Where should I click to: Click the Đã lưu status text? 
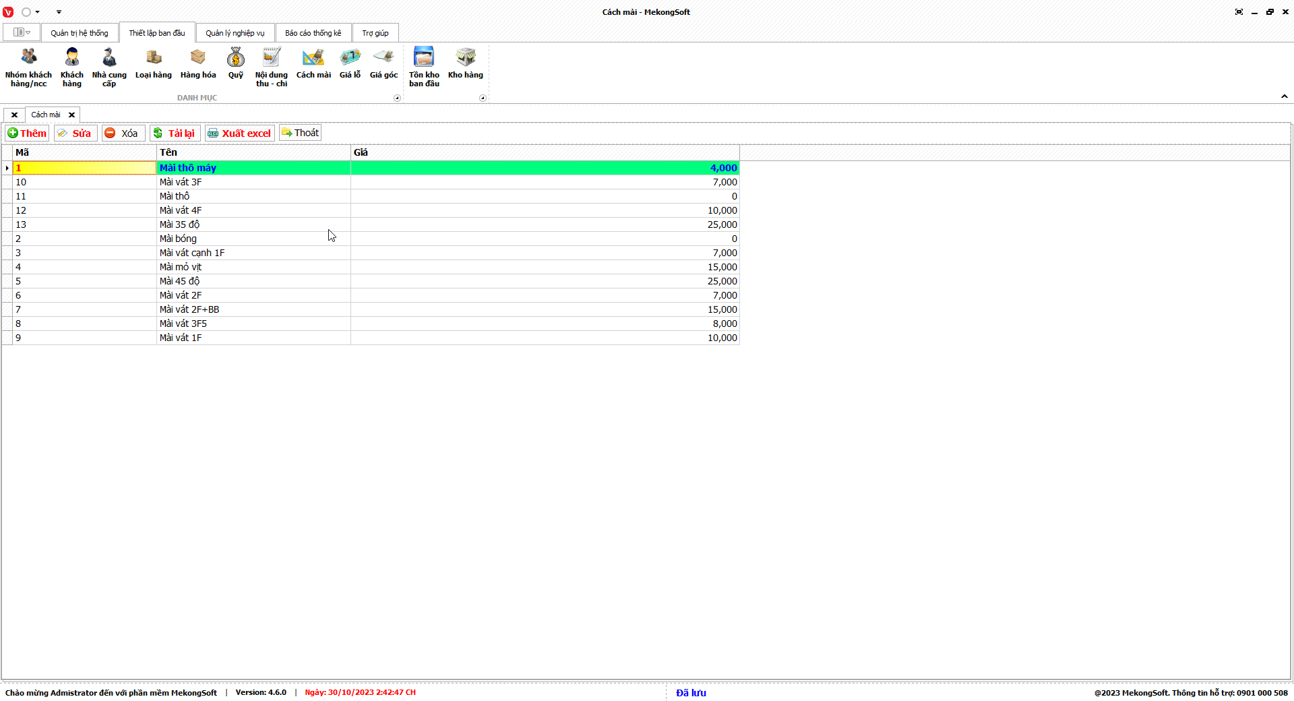[691, 693]
